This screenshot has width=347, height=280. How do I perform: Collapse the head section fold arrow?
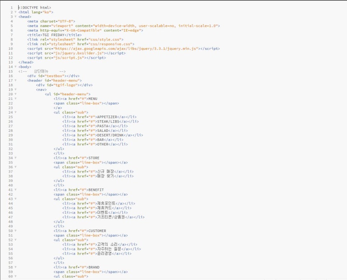pos(15,17)
